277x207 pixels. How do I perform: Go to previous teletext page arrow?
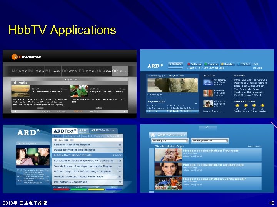55,140
